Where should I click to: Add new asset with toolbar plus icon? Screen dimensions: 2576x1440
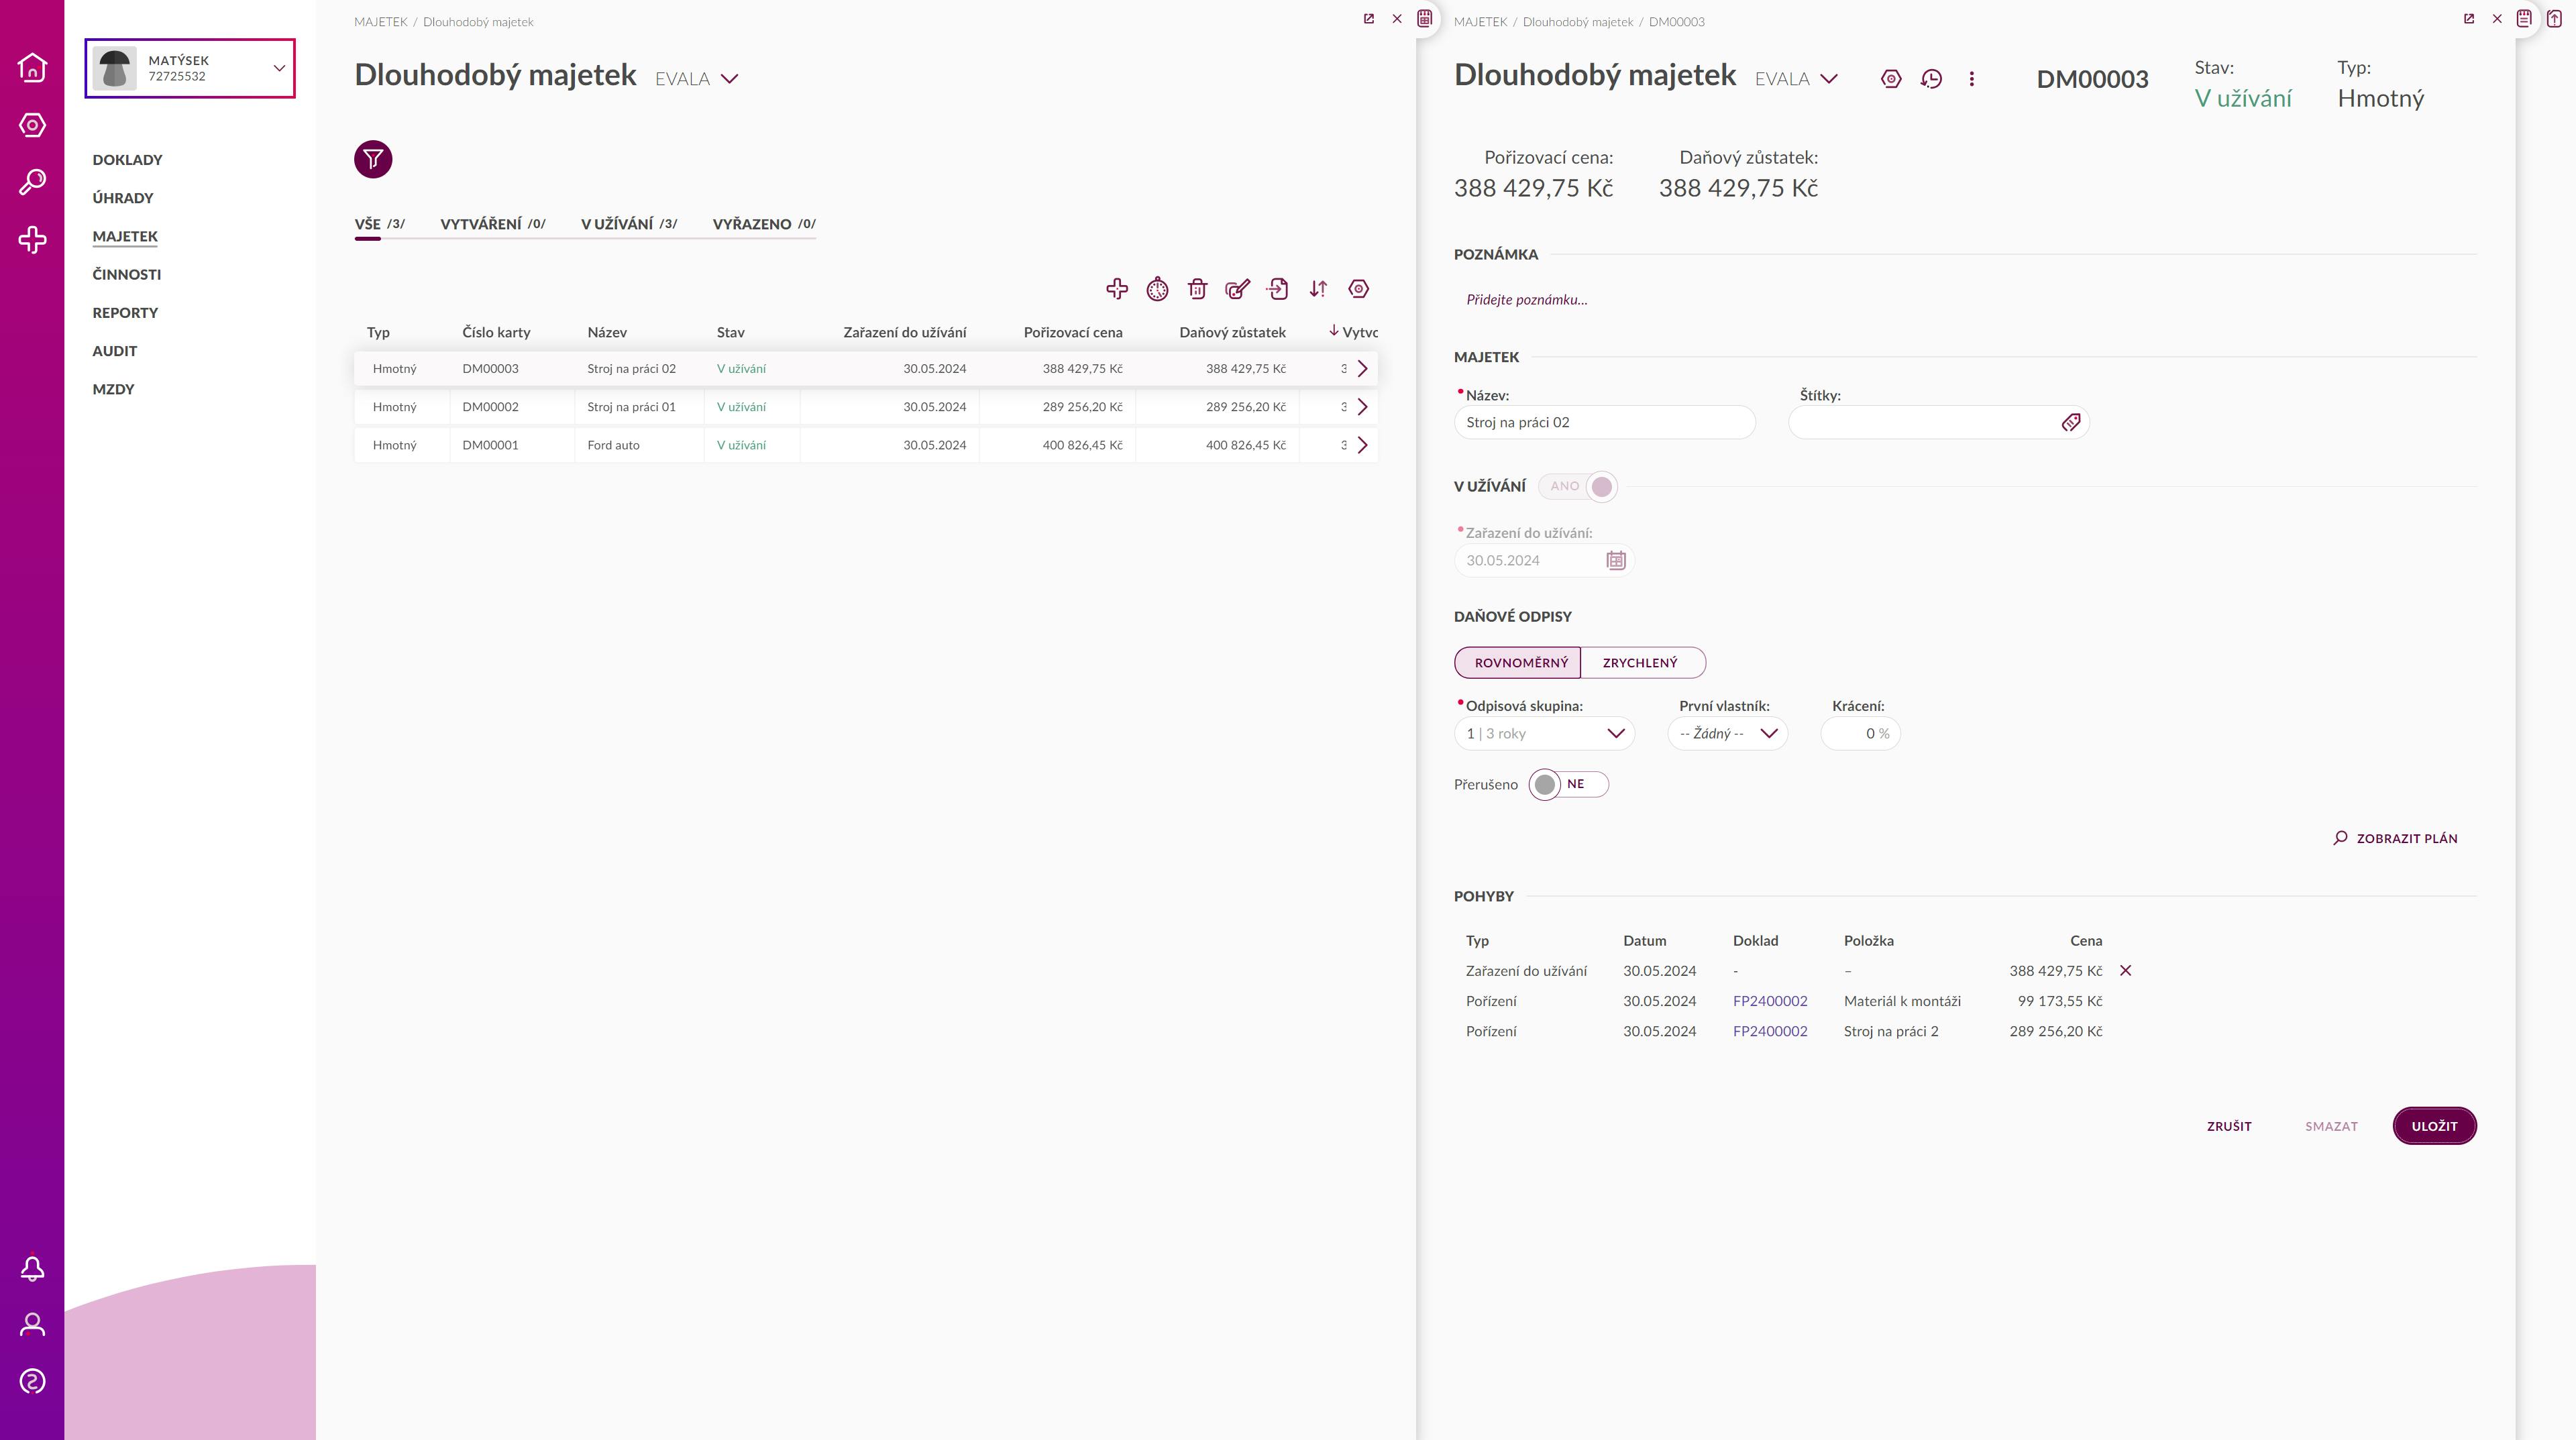(1117, 289)
